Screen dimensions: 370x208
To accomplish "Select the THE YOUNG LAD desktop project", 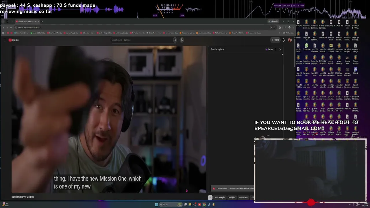I will (x=323, y=60).
